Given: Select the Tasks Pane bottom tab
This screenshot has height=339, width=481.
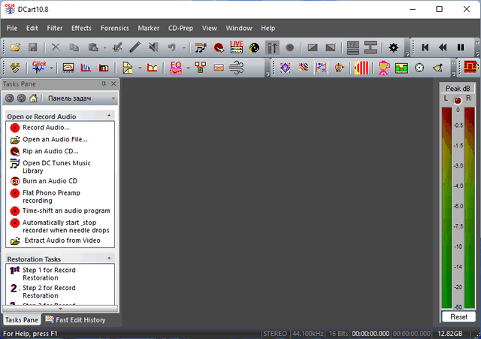Looking at the screenshot, I should pos(22,320).
